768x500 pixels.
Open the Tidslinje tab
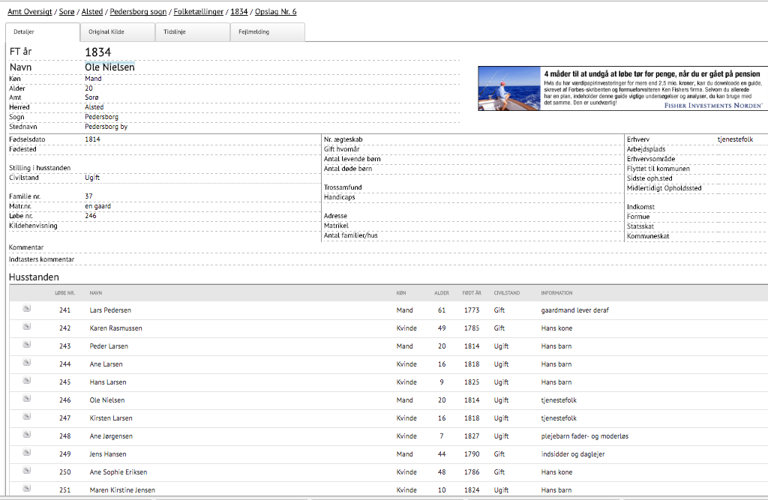[193, 31]
